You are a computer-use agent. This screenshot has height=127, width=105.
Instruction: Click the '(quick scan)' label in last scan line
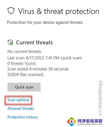click(71, 58)
